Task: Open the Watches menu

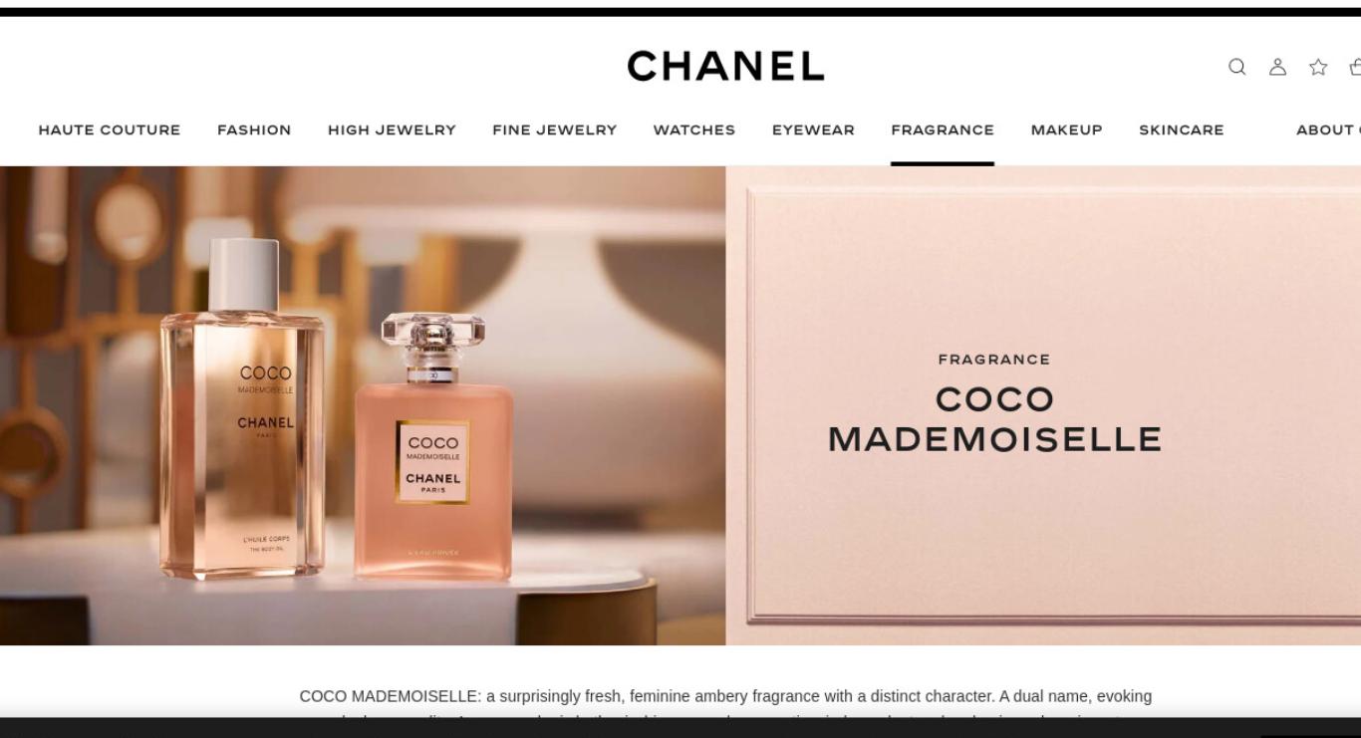Action: coord(693,129)
